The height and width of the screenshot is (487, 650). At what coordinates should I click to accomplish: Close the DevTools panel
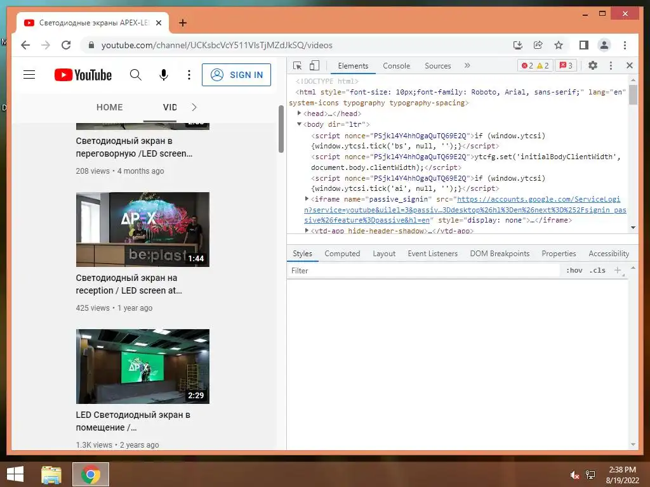629,65
